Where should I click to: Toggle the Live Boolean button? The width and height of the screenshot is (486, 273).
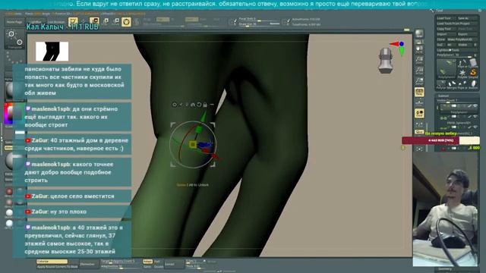56,22
